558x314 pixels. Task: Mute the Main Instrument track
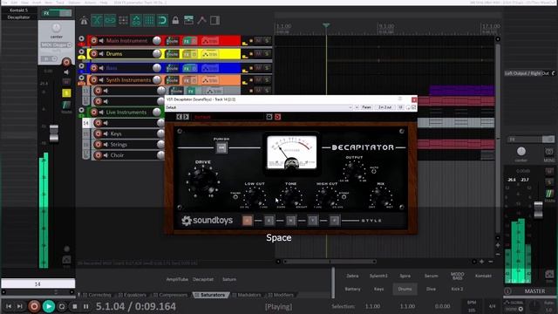tap(259, 41)
